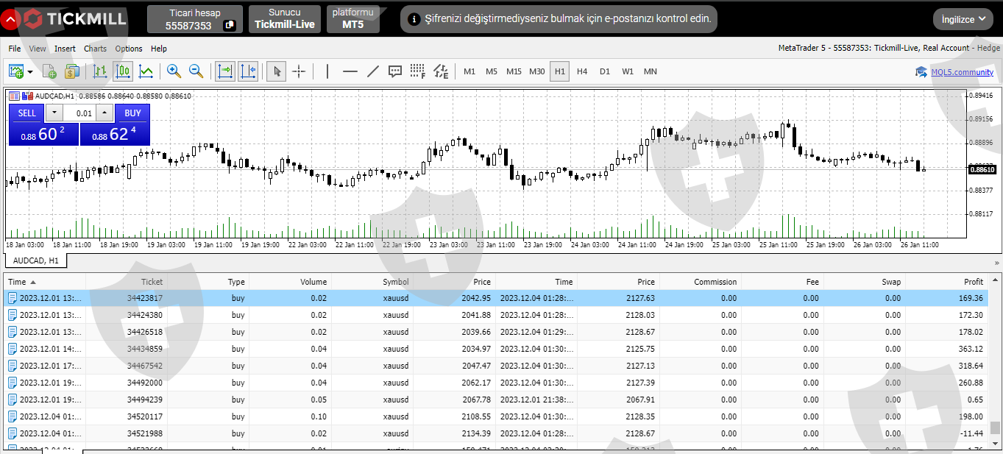Toggle the candlestick chart mode

pos(124,71)
